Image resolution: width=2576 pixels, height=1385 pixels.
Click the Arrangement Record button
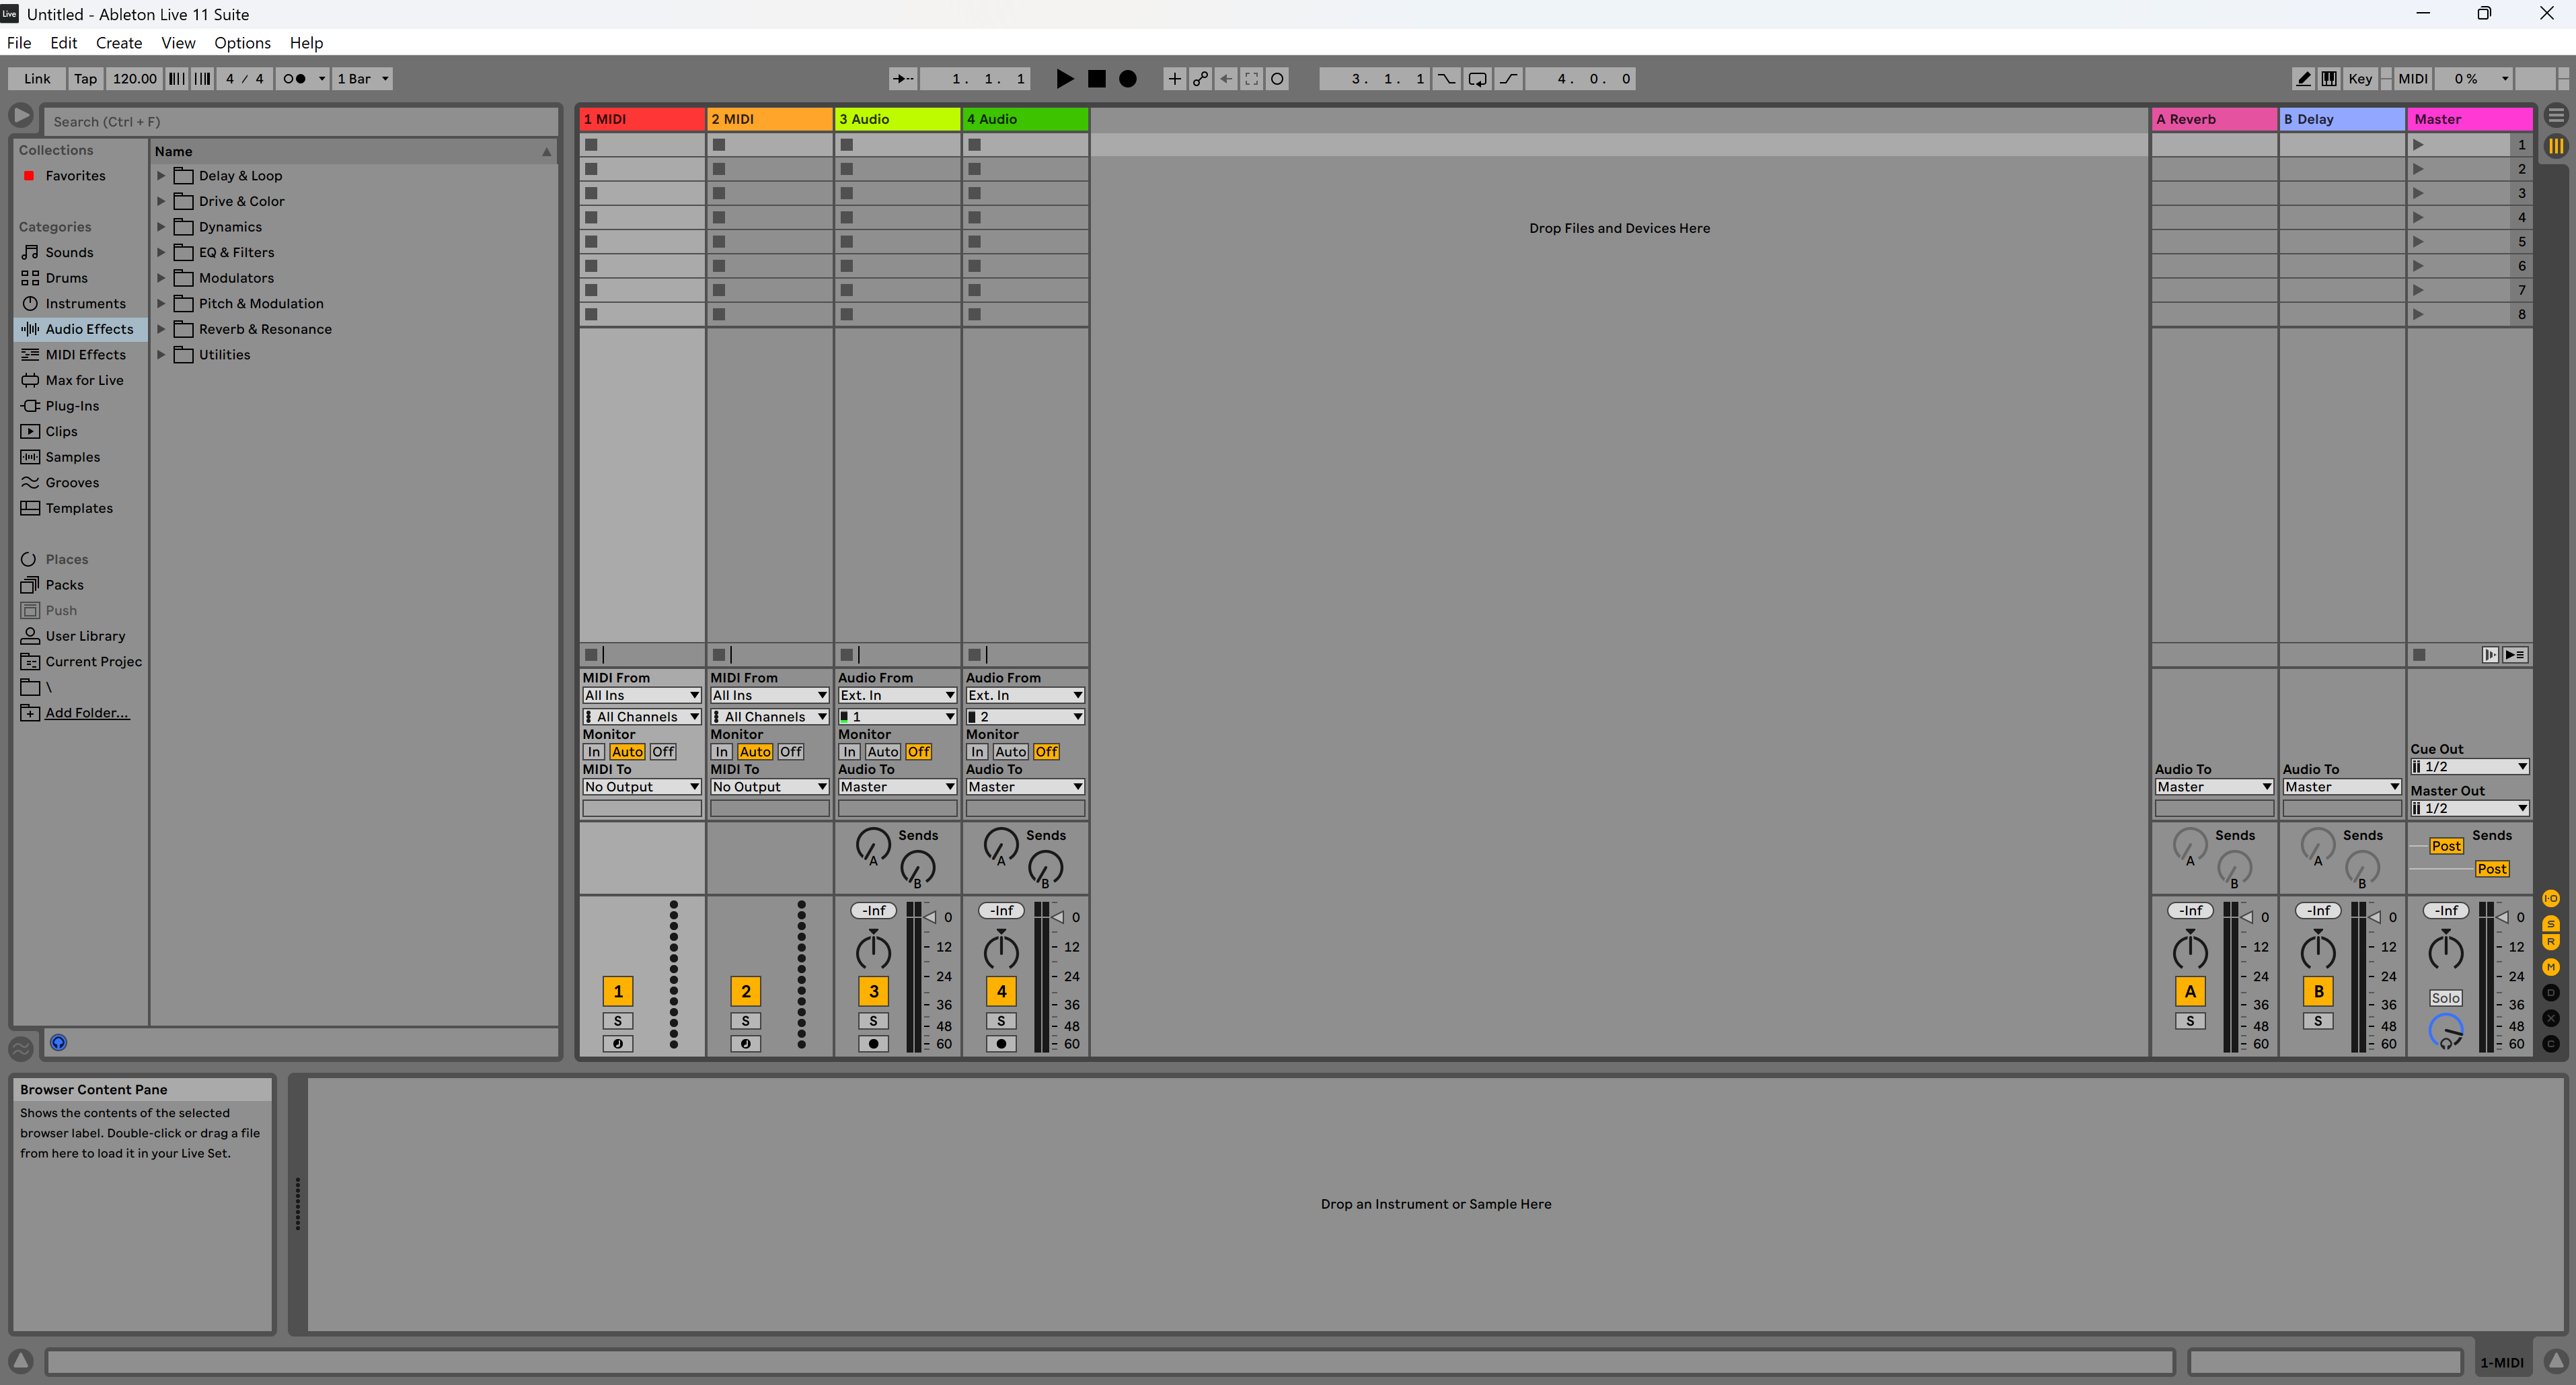coord(1127,78)
